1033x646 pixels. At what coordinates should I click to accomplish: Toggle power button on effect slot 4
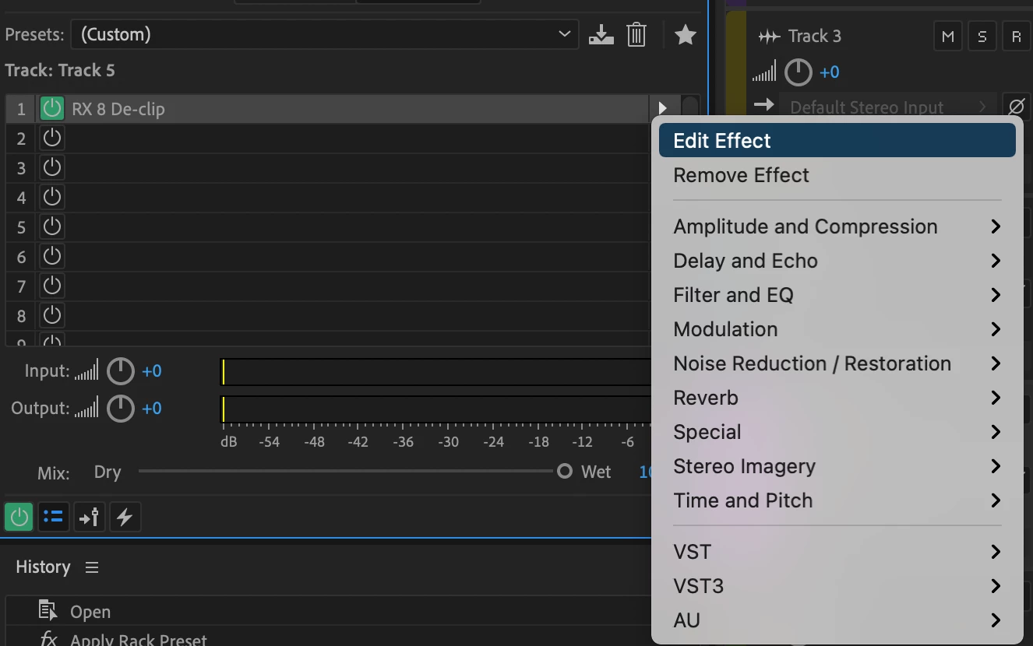(52, 198)
